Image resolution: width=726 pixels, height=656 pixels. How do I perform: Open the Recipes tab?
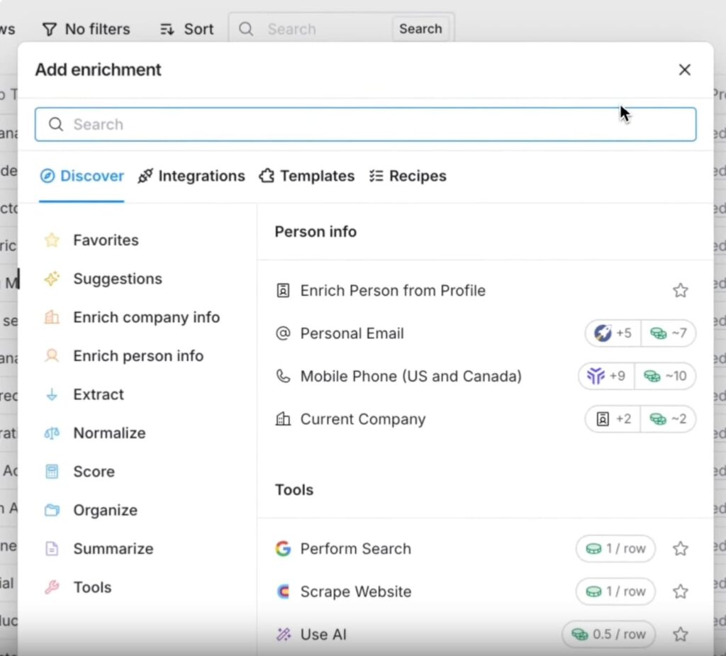click(408, 176)
